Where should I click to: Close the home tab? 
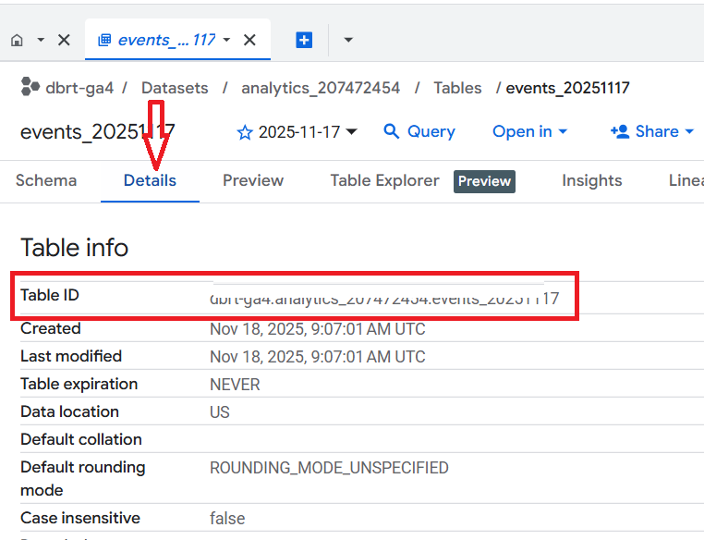point(64,40)
